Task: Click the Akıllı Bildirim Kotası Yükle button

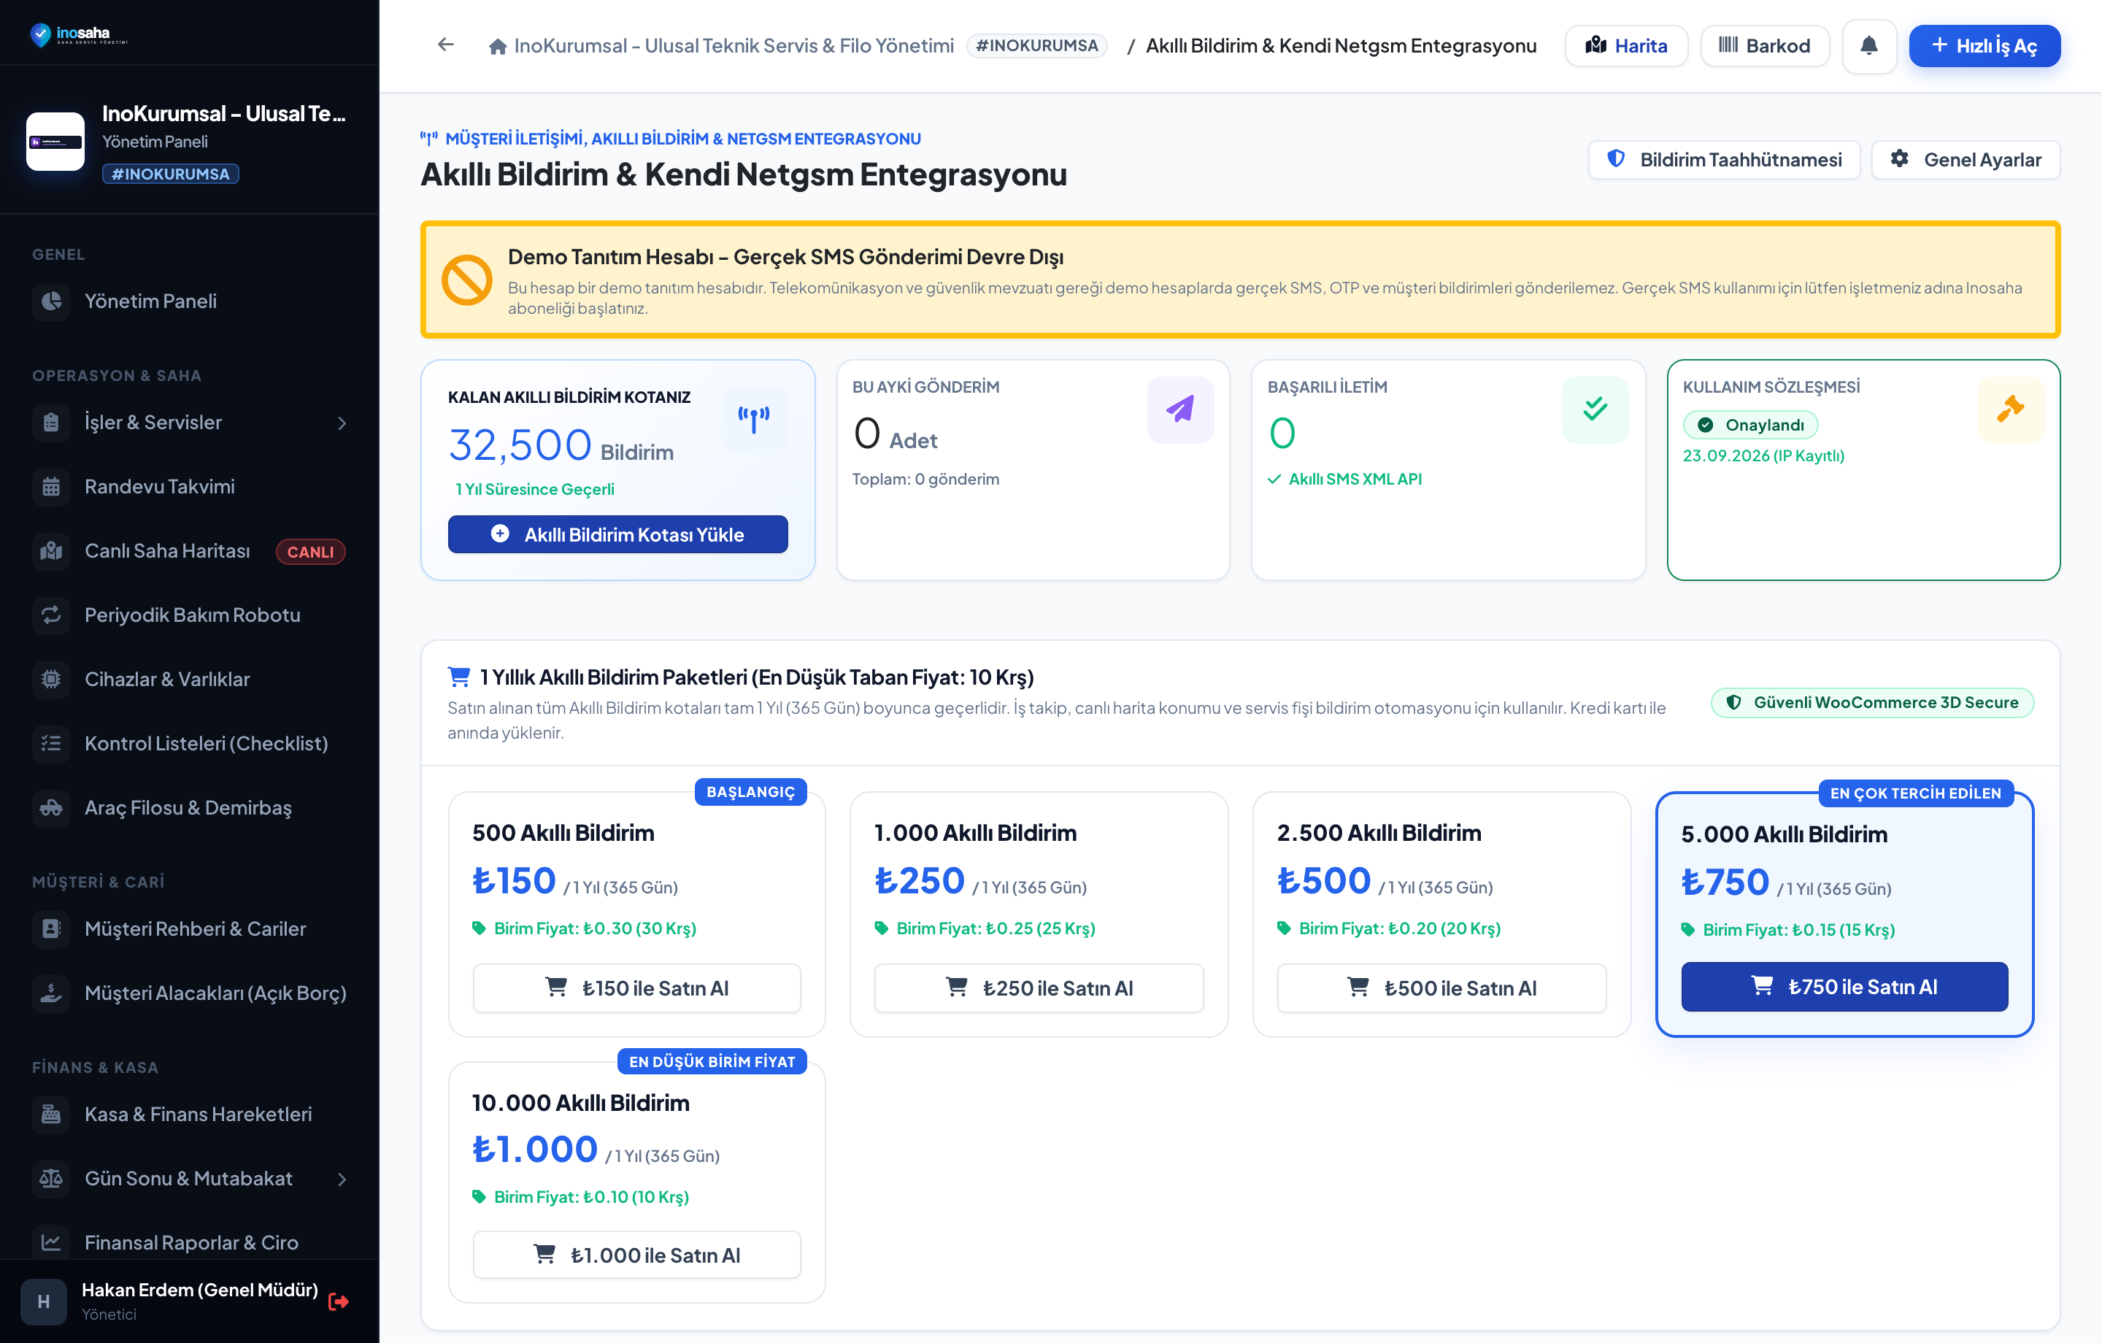Action: coord(617,534)
